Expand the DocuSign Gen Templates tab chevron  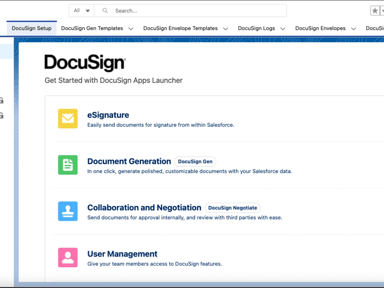[131, 28]
